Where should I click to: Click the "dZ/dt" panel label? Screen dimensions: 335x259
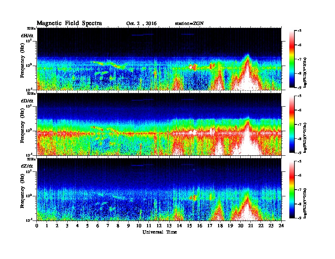[27, 166]
